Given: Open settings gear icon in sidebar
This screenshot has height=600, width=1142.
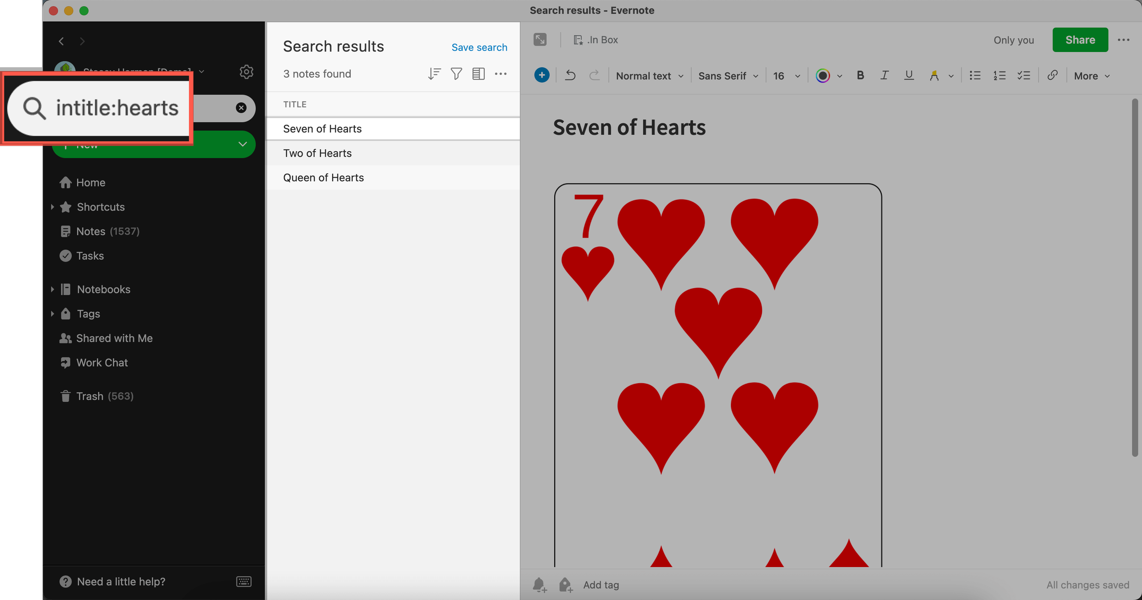Looking at the screenshot, I should 246,72.
